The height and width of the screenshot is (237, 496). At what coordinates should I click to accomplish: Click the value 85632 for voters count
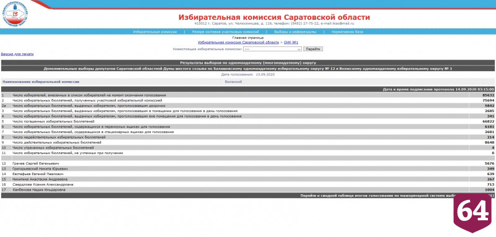coord(488,95)
